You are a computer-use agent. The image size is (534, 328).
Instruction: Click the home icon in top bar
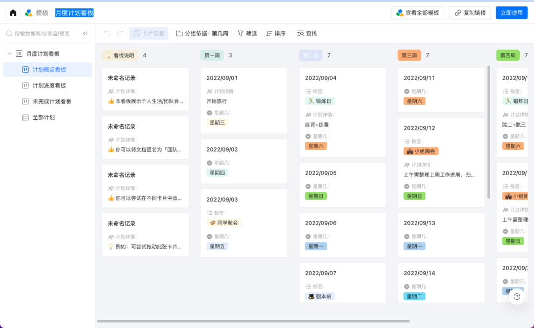point(13,13)
